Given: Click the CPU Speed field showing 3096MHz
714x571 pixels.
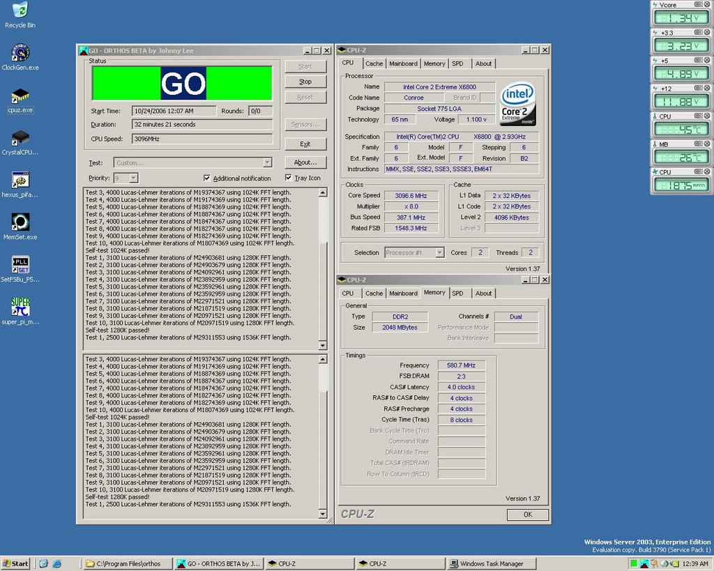Looking at the screenshot, I should pos(202,139).
